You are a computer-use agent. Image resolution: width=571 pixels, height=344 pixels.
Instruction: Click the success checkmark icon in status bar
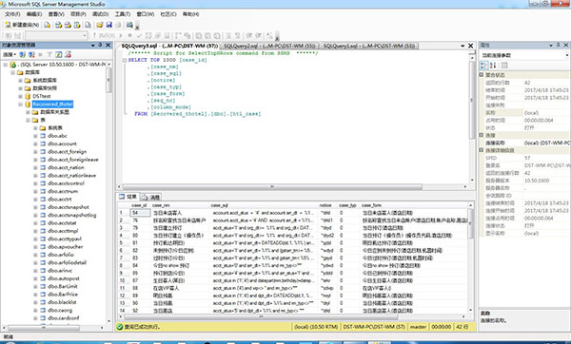(120, 327)
